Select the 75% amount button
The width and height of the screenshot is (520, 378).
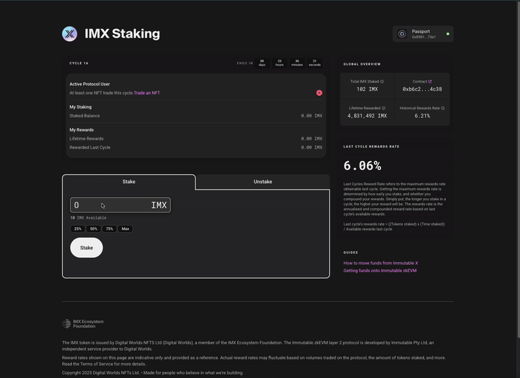109,229
